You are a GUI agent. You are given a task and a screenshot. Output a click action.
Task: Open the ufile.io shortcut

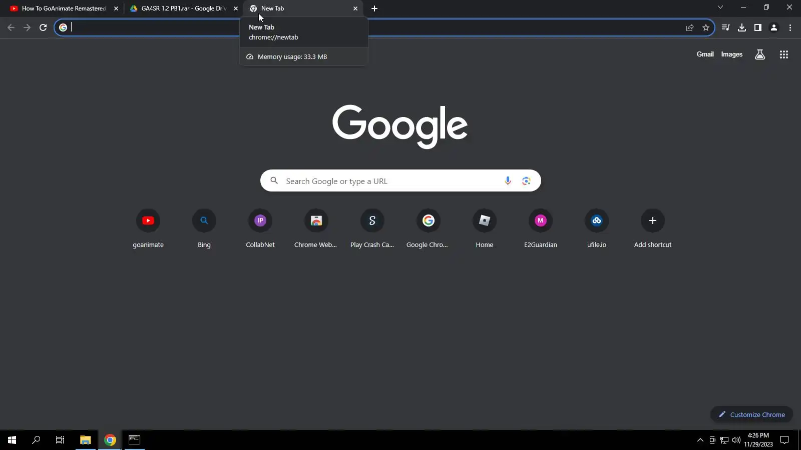(x=597, y=229)
